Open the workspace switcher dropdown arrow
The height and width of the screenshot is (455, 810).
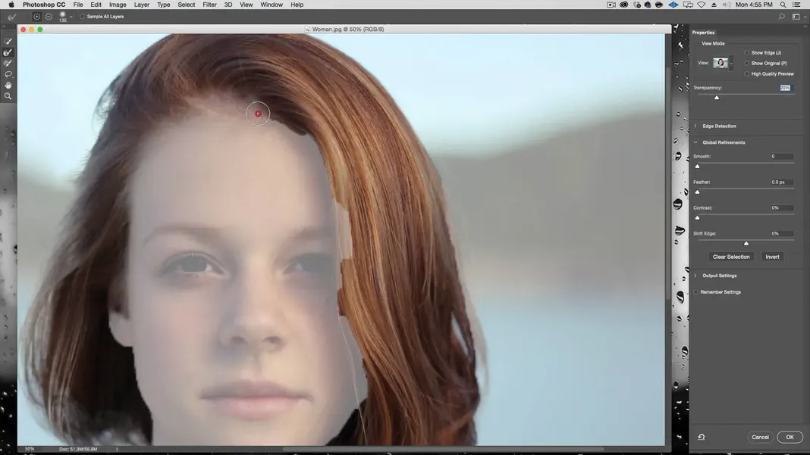click(805, 17)
